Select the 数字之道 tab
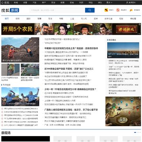Image resolution: width=142 pixels, height=142 pixels. (108, 19)
